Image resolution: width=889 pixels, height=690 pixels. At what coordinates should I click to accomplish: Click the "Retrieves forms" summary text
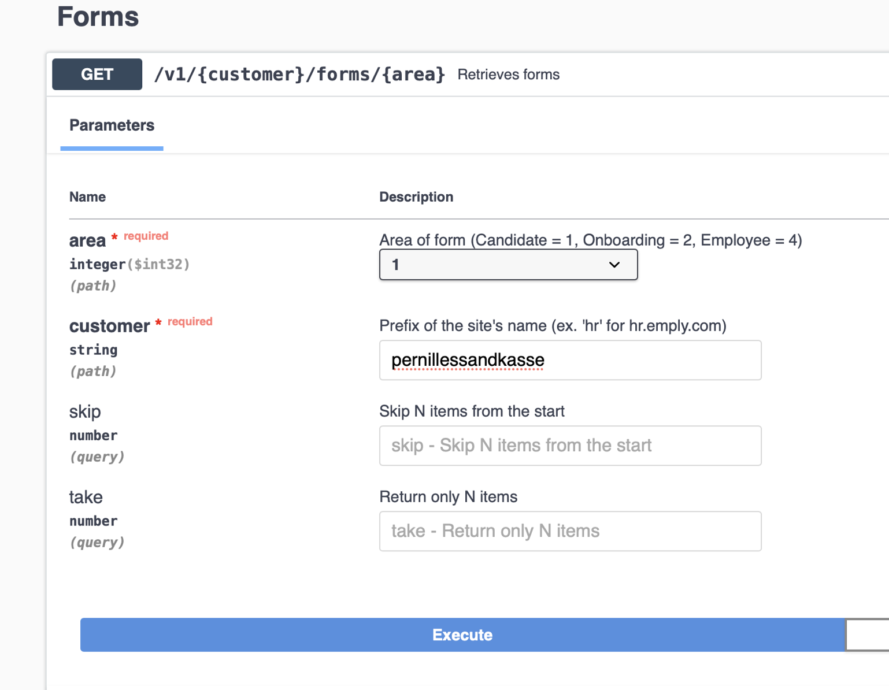508,75
